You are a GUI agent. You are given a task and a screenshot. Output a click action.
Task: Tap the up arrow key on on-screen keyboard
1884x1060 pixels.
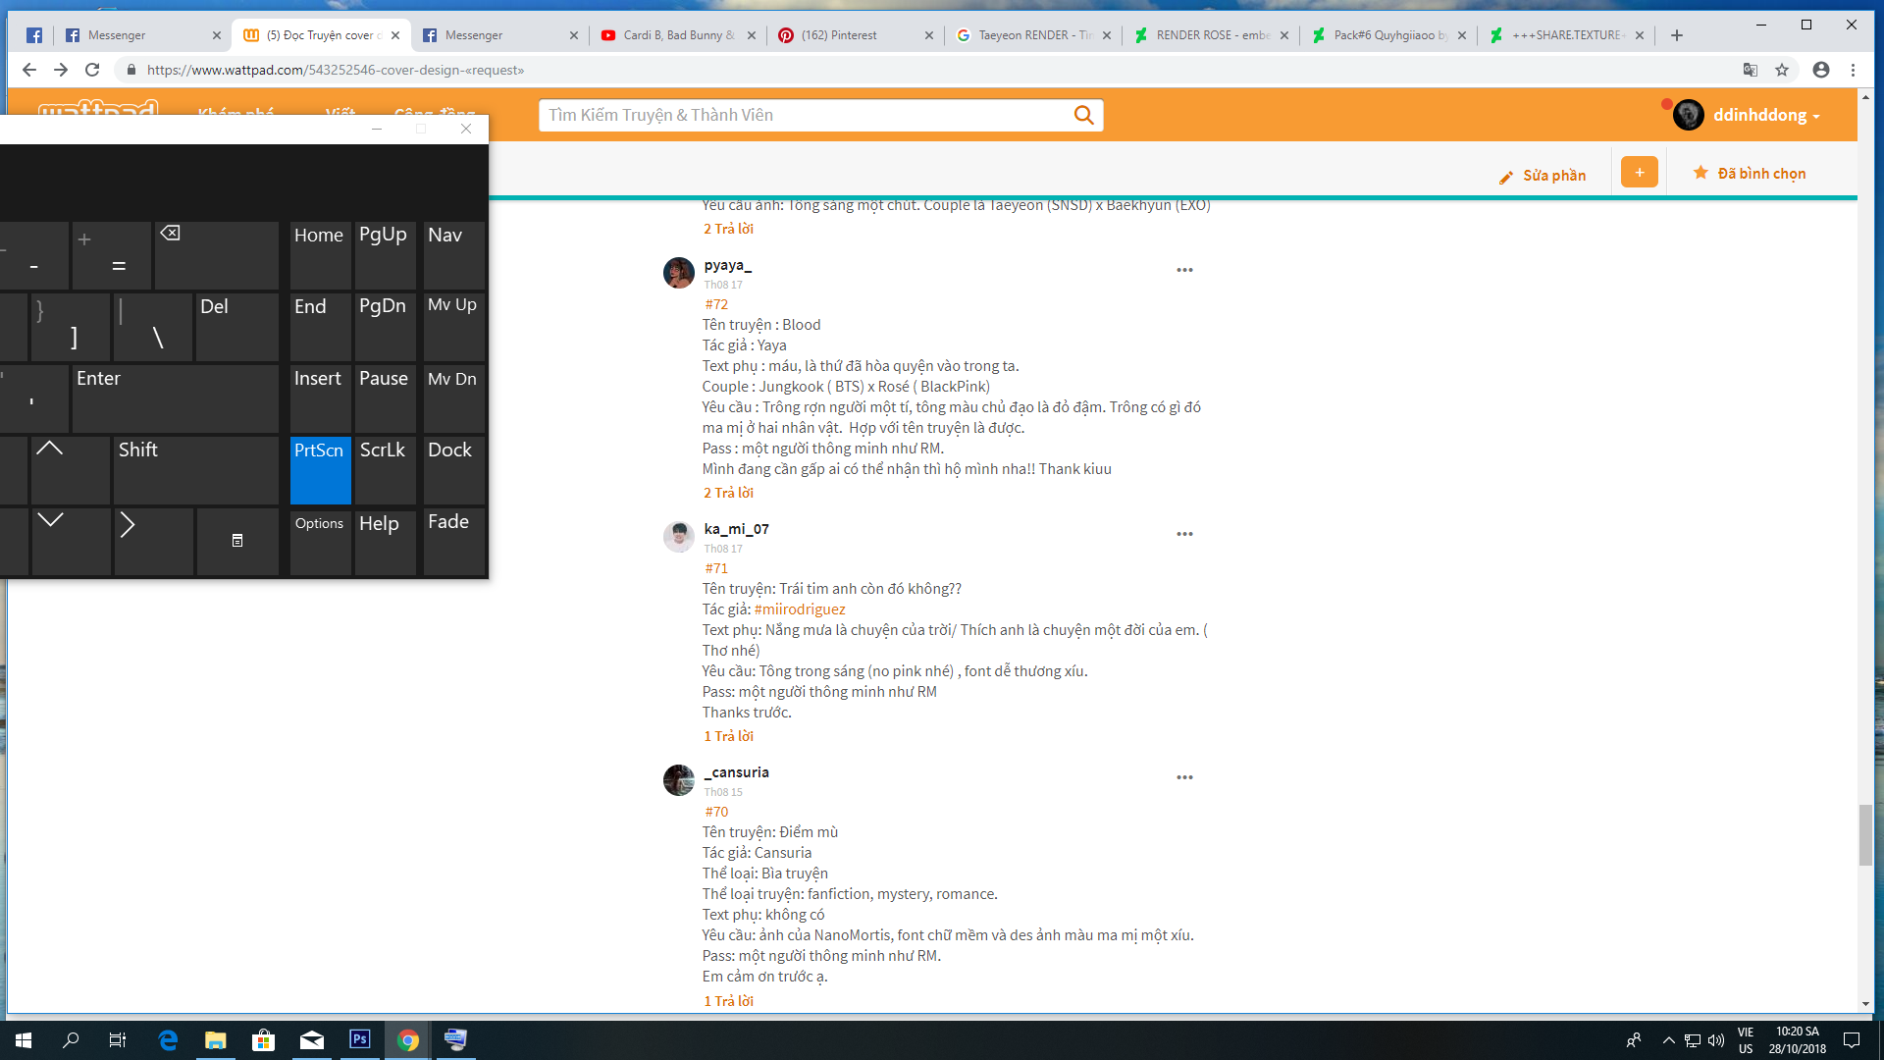coord(71,469)
